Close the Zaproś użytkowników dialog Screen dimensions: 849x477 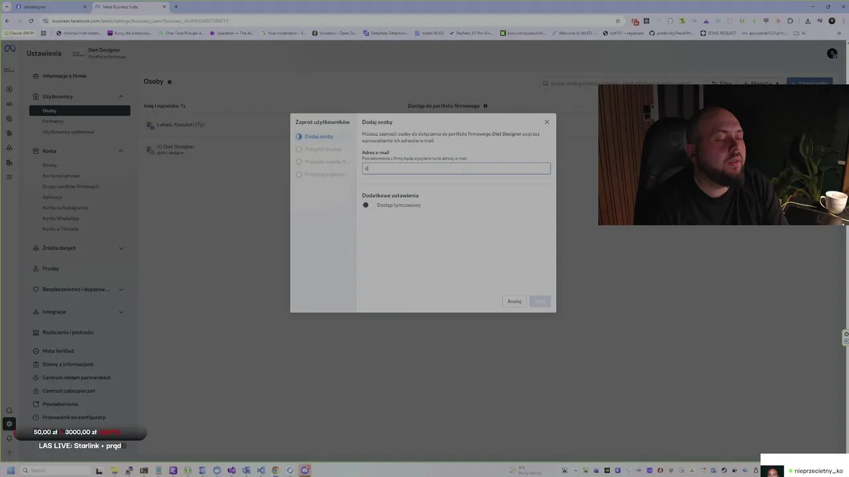coord(547,122)
